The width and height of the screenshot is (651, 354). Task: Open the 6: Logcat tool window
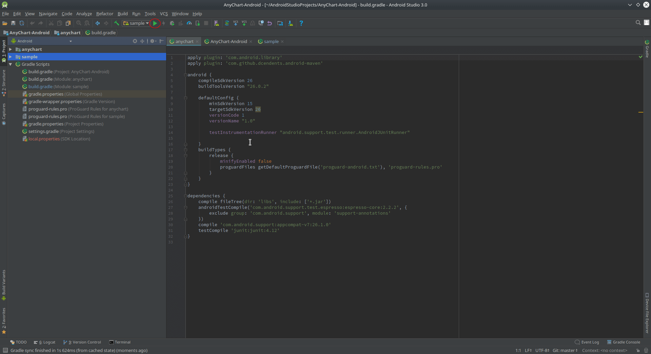pos(44,342)
